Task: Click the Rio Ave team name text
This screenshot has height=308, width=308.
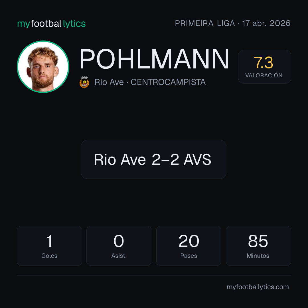Action: pos(109,82)
